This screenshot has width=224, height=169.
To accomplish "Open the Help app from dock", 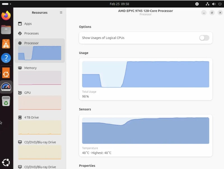I will point(6,58).
